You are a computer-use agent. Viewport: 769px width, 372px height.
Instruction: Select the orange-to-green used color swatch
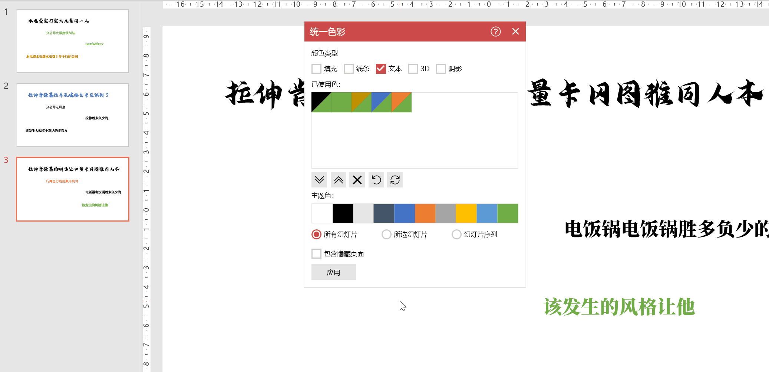pos(401,102)
